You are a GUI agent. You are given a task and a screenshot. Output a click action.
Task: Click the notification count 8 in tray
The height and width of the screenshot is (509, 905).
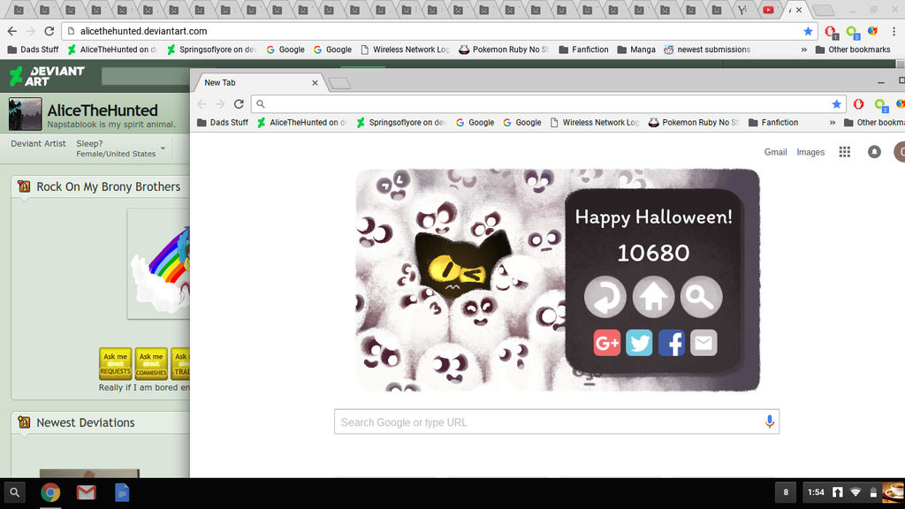pos(786,492)
